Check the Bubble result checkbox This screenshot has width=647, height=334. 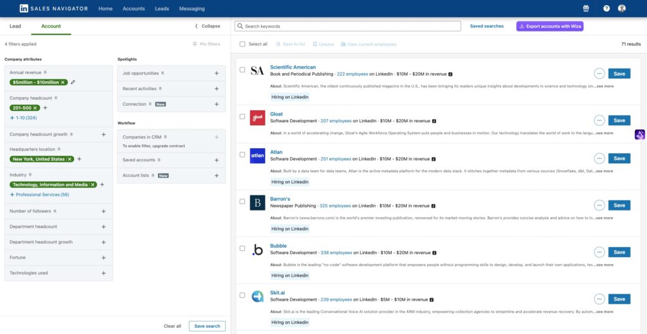[x=242, y=248]
